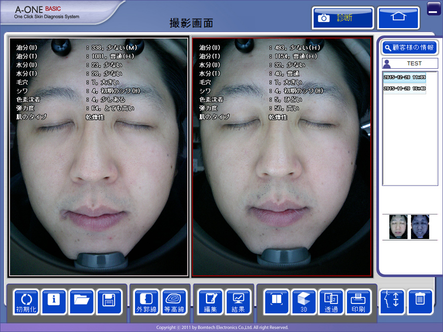Start a new 診断 (diagnosis)
Screen dimensions: 443x332
343,18
